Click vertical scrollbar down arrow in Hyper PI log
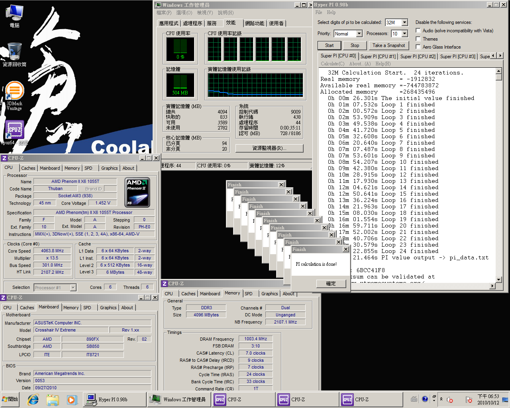 coord(499,280)
